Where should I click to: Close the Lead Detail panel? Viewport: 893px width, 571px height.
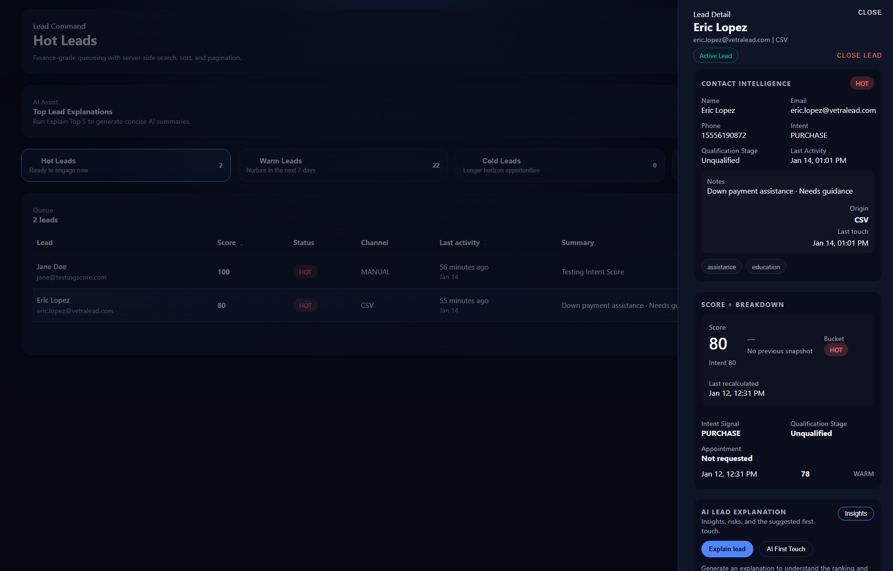tap(869, 12)
